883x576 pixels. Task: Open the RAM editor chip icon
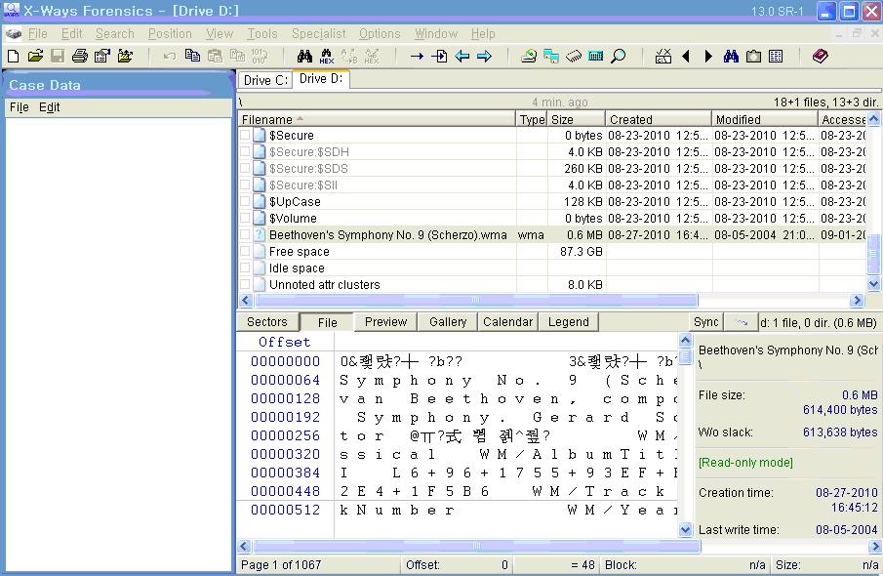coord(574,56)
